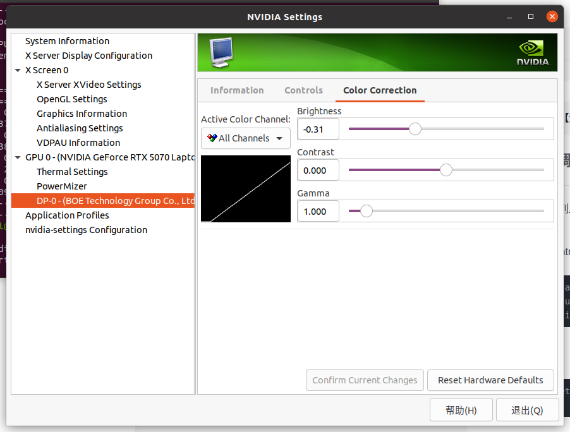Click the Gamma slider handle
Screen dimensions: 570x432
(367, 211)
